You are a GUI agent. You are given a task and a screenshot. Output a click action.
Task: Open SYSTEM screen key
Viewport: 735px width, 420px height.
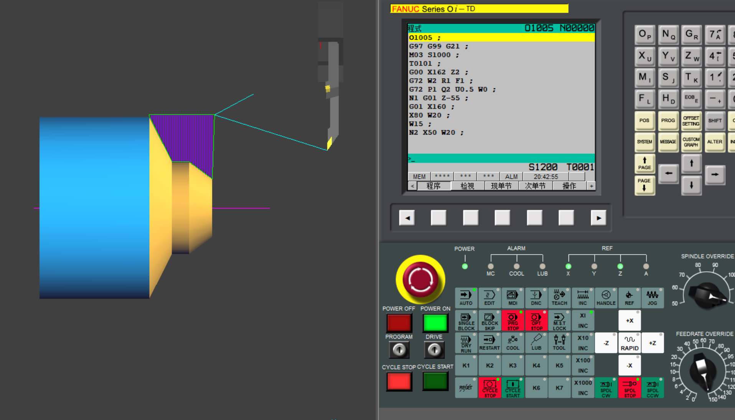644,142
